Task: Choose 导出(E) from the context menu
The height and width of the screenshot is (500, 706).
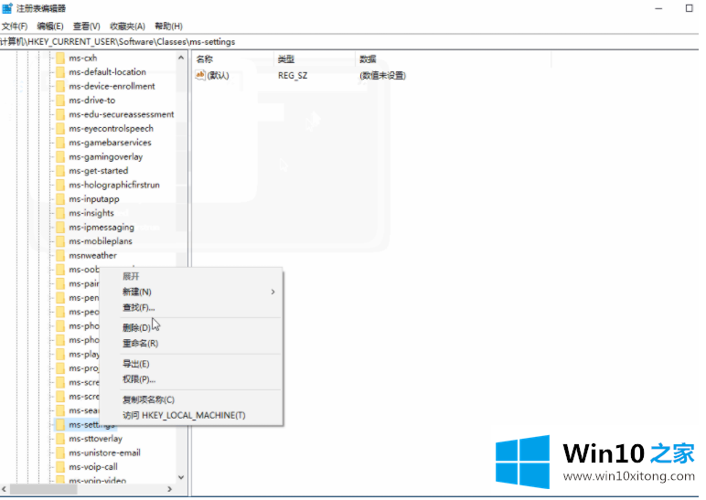Action: click(191, 364)
